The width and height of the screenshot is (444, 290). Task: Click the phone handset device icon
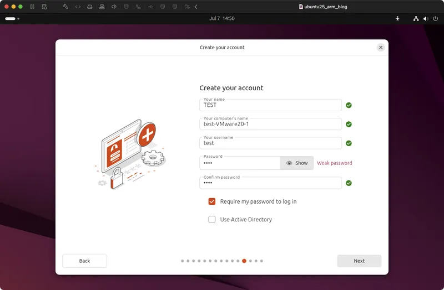pos(138,7)
